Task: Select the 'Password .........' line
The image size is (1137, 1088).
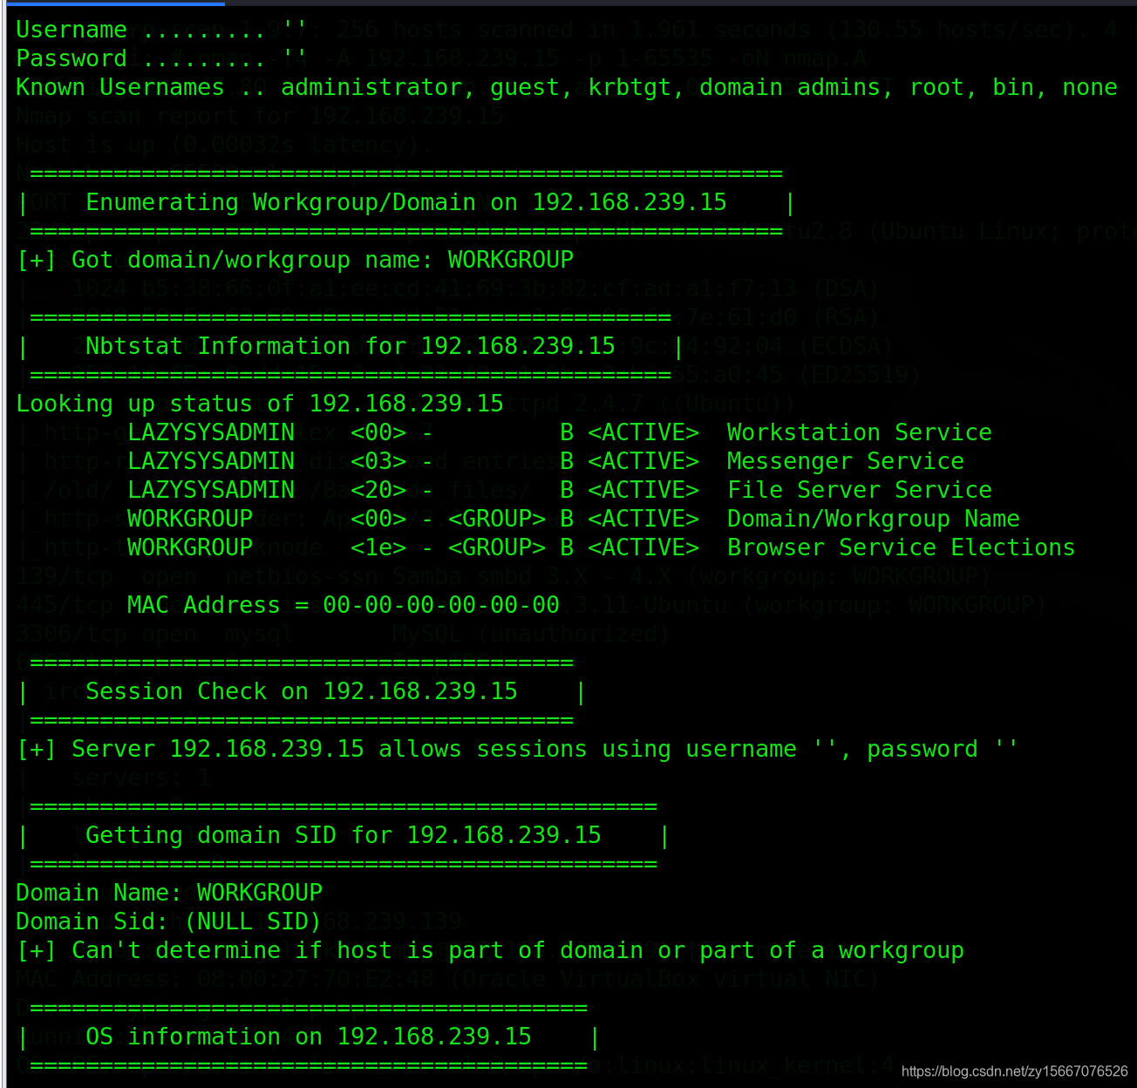Action: 161,58
